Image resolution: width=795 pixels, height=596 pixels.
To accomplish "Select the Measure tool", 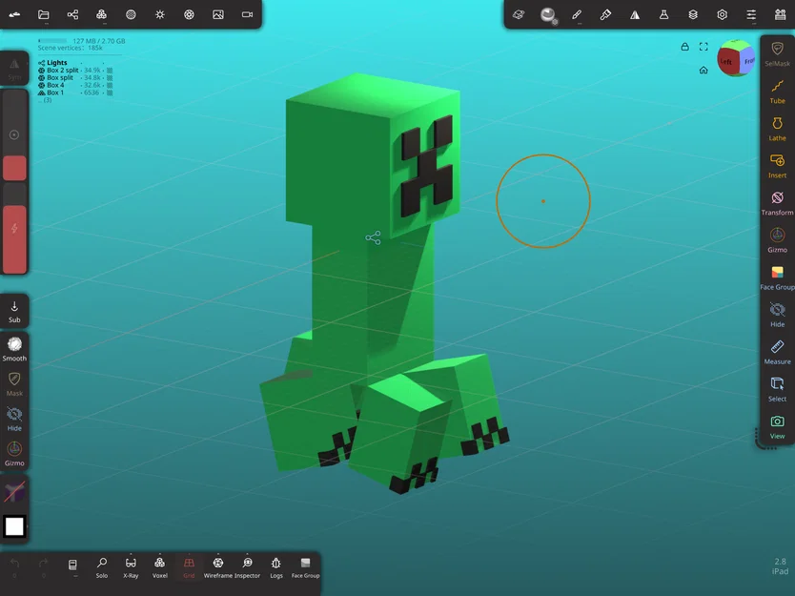I will [x=777, y=353].
